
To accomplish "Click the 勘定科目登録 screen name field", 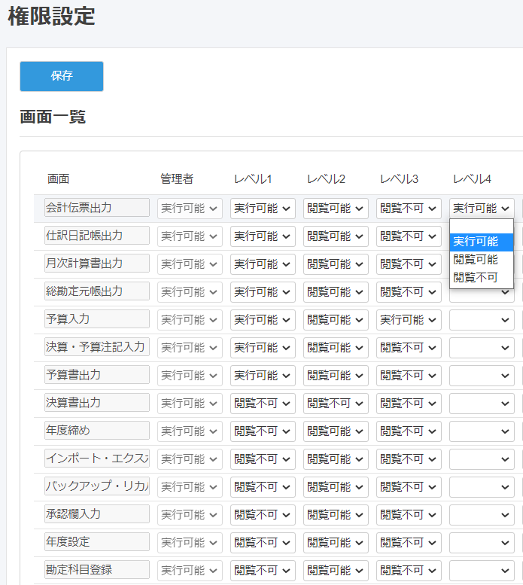I will [x=97, y=570].
